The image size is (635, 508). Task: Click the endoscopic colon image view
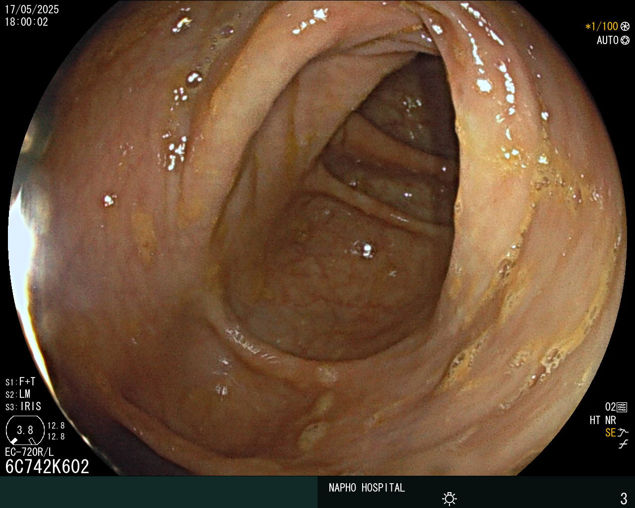pyautogui.click(x=317, y=238)
